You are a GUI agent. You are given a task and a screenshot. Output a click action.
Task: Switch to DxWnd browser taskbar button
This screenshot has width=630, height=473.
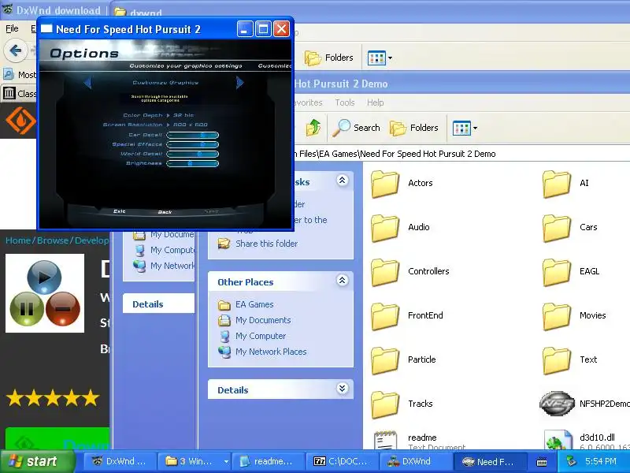click(120, 461)
